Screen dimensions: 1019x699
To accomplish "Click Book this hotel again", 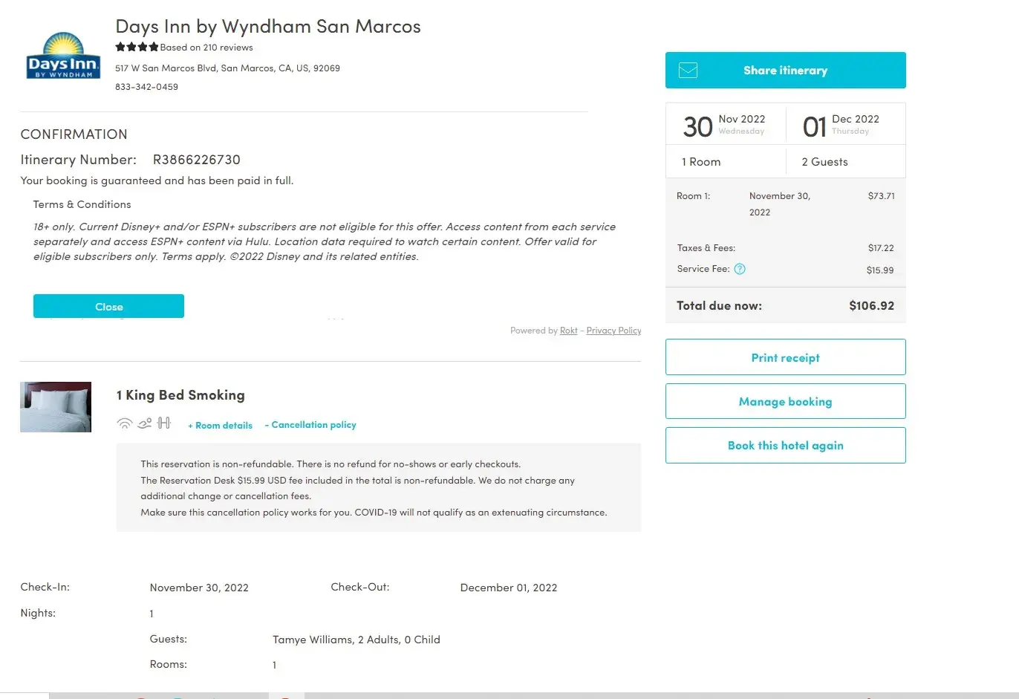I will click(785, 445).
